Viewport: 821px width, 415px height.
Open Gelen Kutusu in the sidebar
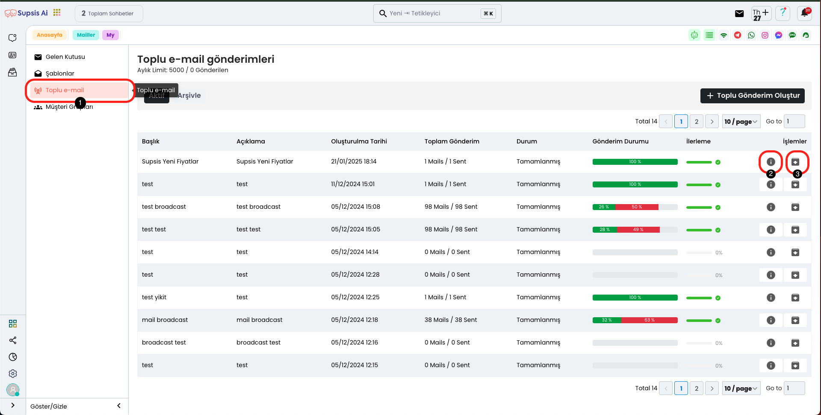[x=77, y=57]
